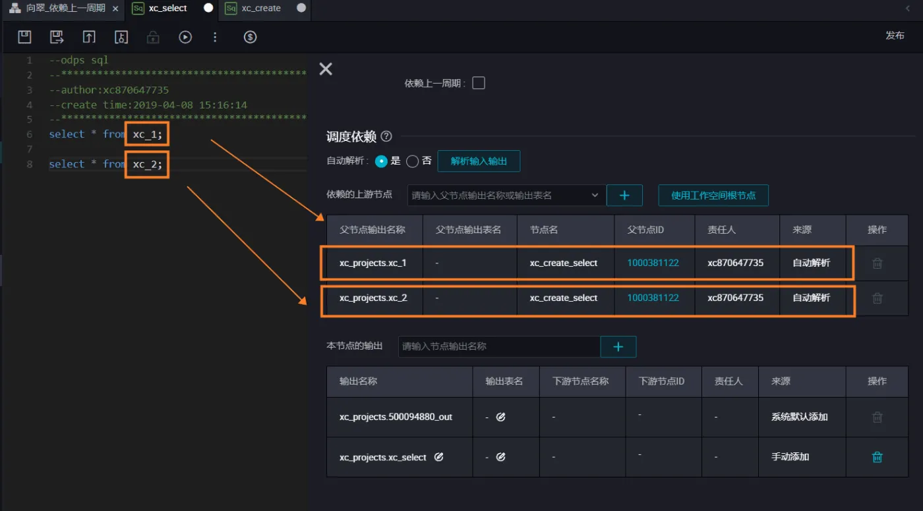
Task: Delete the xc_projects.xc_select output via the trash icon
Action: [x=878, y=456]
